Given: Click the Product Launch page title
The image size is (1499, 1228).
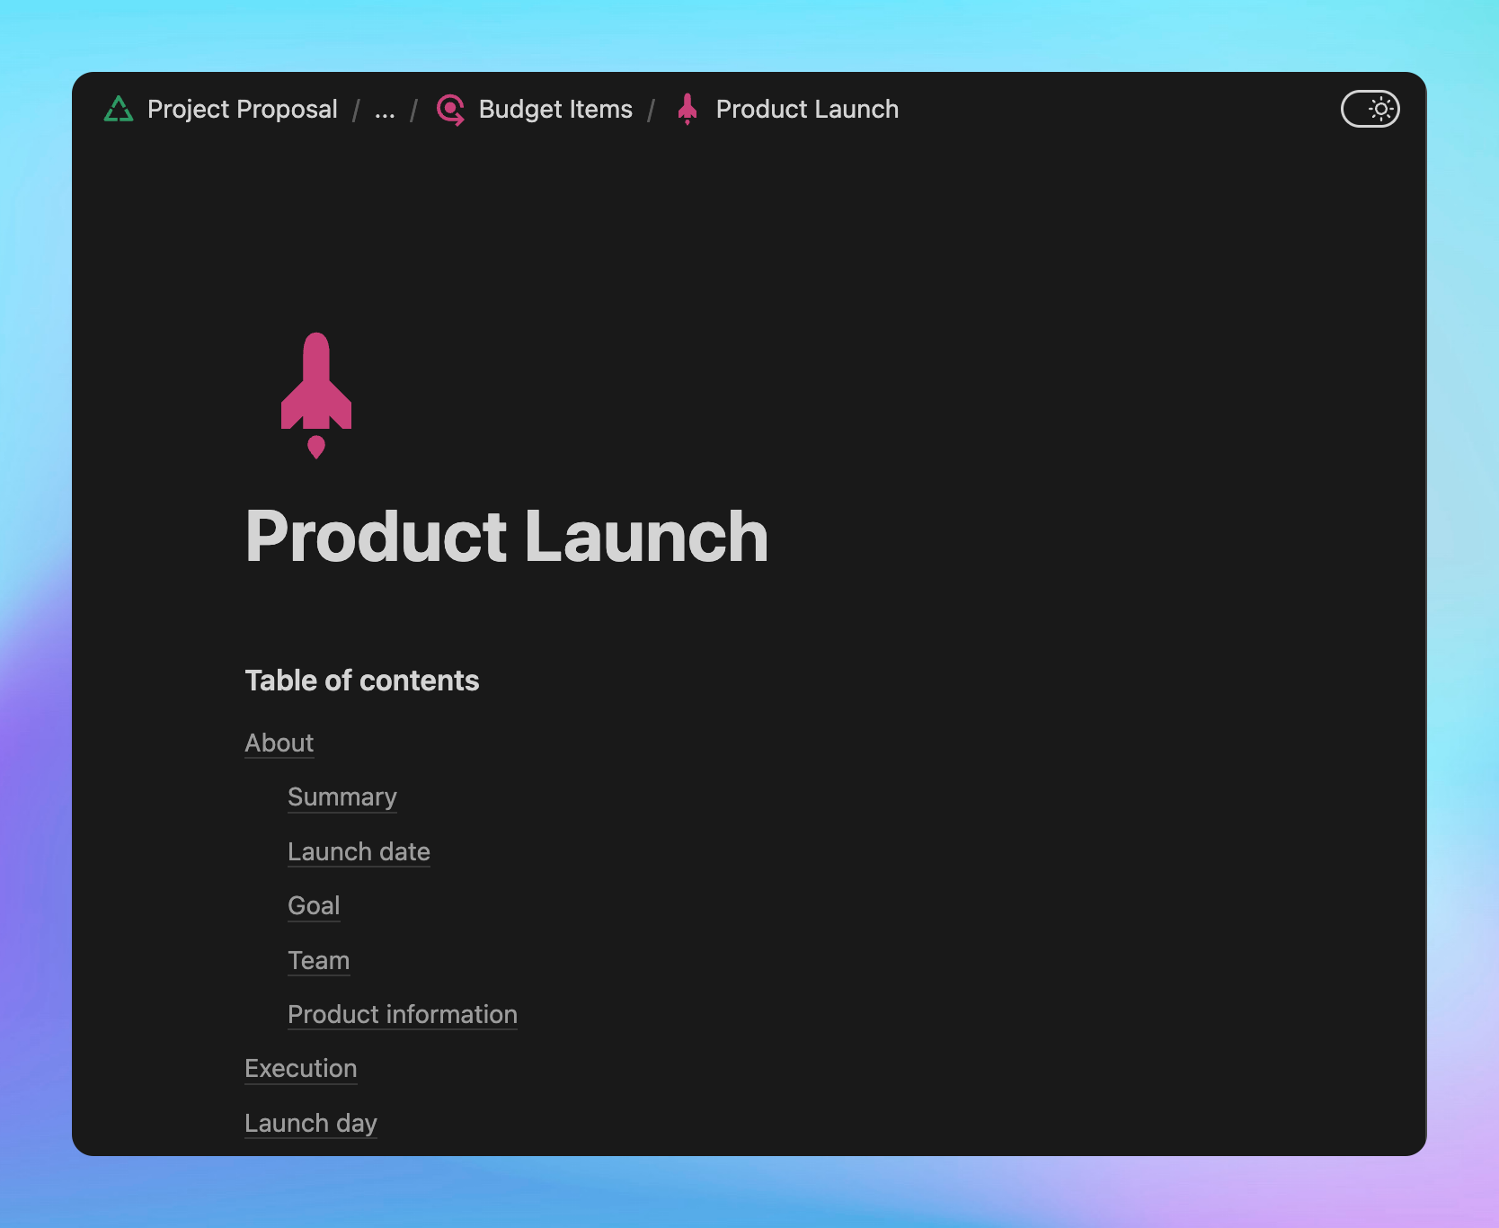Looking at the screenshot, I should click(506, 537).
